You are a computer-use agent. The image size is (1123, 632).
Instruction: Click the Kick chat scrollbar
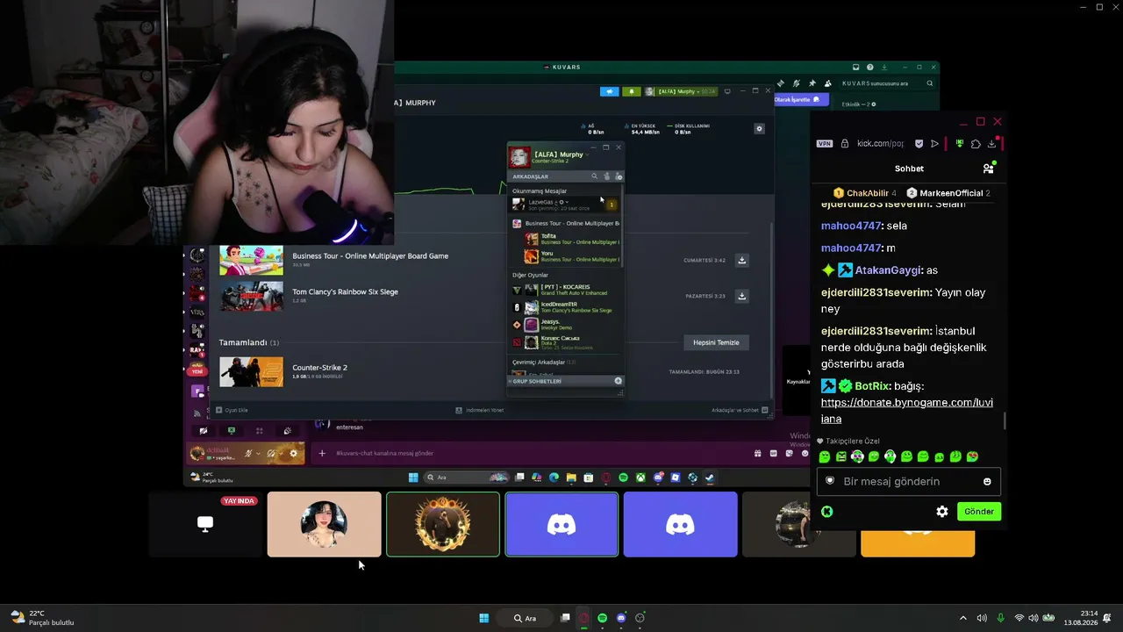1005,421
